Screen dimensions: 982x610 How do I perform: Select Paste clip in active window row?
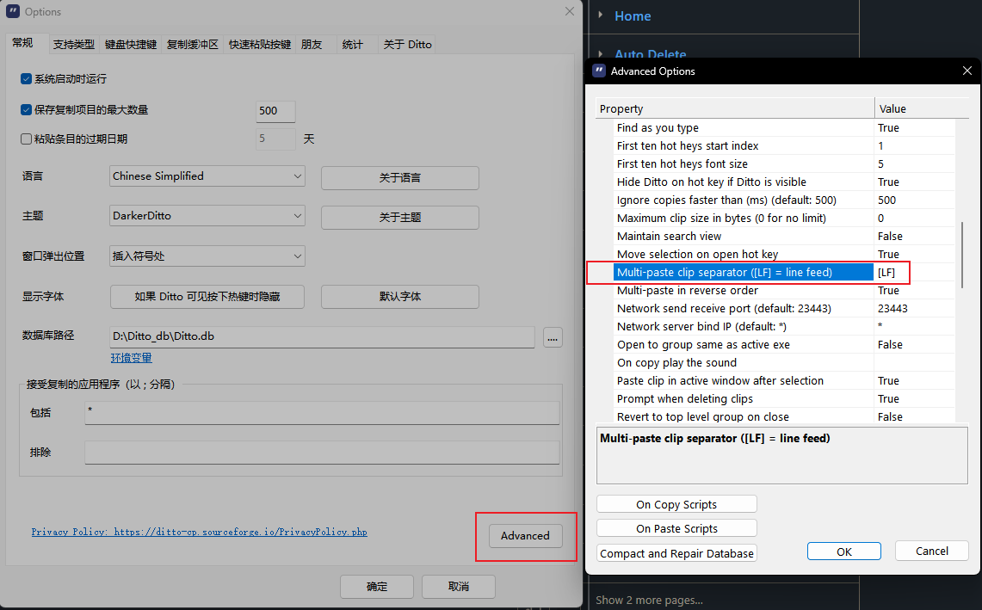pos(784,381)
